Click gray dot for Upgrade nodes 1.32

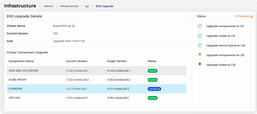200,64
